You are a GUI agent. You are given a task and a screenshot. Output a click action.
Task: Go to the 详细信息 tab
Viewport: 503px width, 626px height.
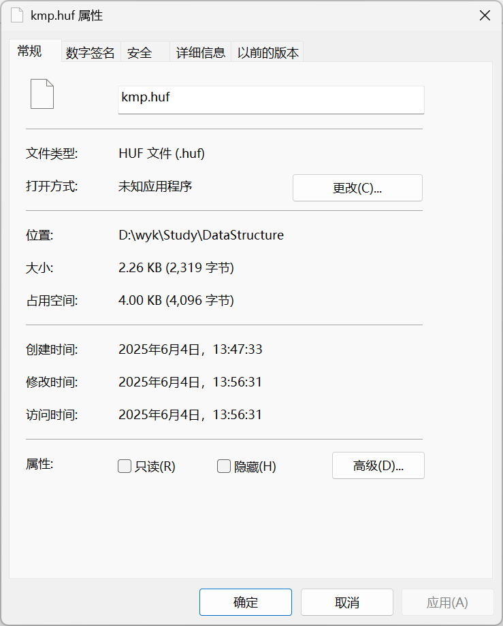[201, 53]
